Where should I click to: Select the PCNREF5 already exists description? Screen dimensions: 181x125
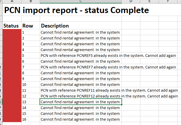108,55
